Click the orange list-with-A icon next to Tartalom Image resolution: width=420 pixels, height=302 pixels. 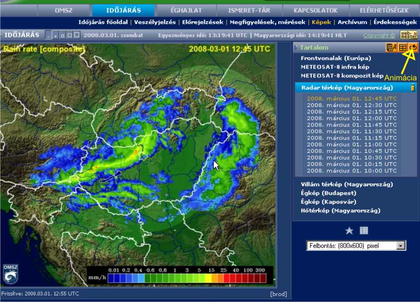click(x=391, y=48)
